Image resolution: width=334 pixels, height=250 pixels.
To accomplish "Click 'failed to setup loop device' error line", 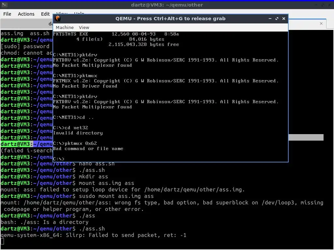I will click(123, 189).
